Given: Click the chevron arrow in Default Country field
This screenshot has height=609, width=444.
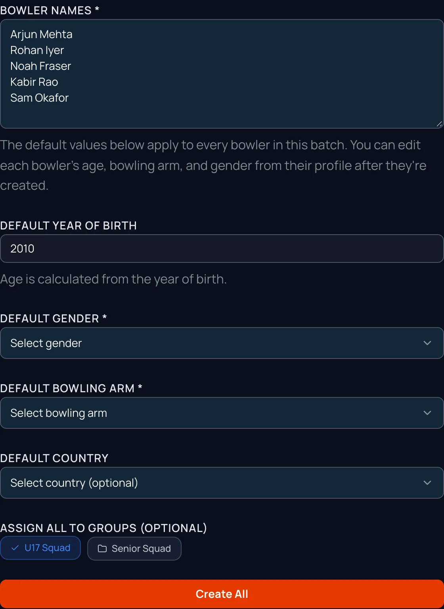Looking at the screenshot, I should click(x=427, y=483).
